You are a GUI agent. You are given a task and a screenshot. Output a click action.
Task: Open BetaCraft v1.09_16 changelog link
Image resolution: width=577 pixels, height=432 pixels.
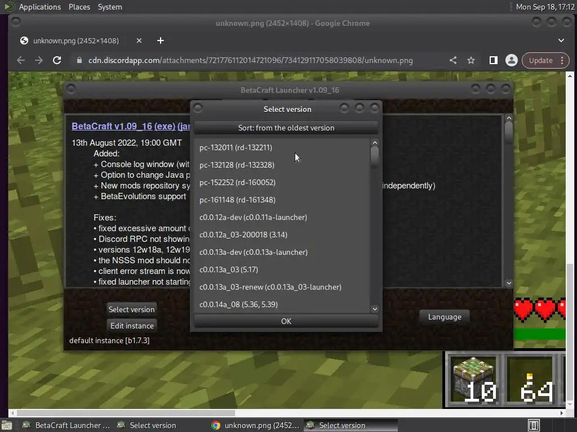[x=112, y=126]
